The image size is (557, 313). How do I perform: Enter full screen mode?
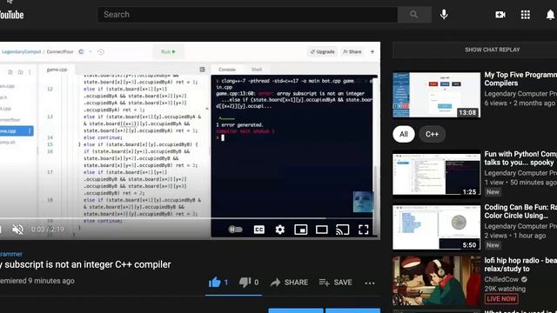pyautogui.click(x=364, y=230)
